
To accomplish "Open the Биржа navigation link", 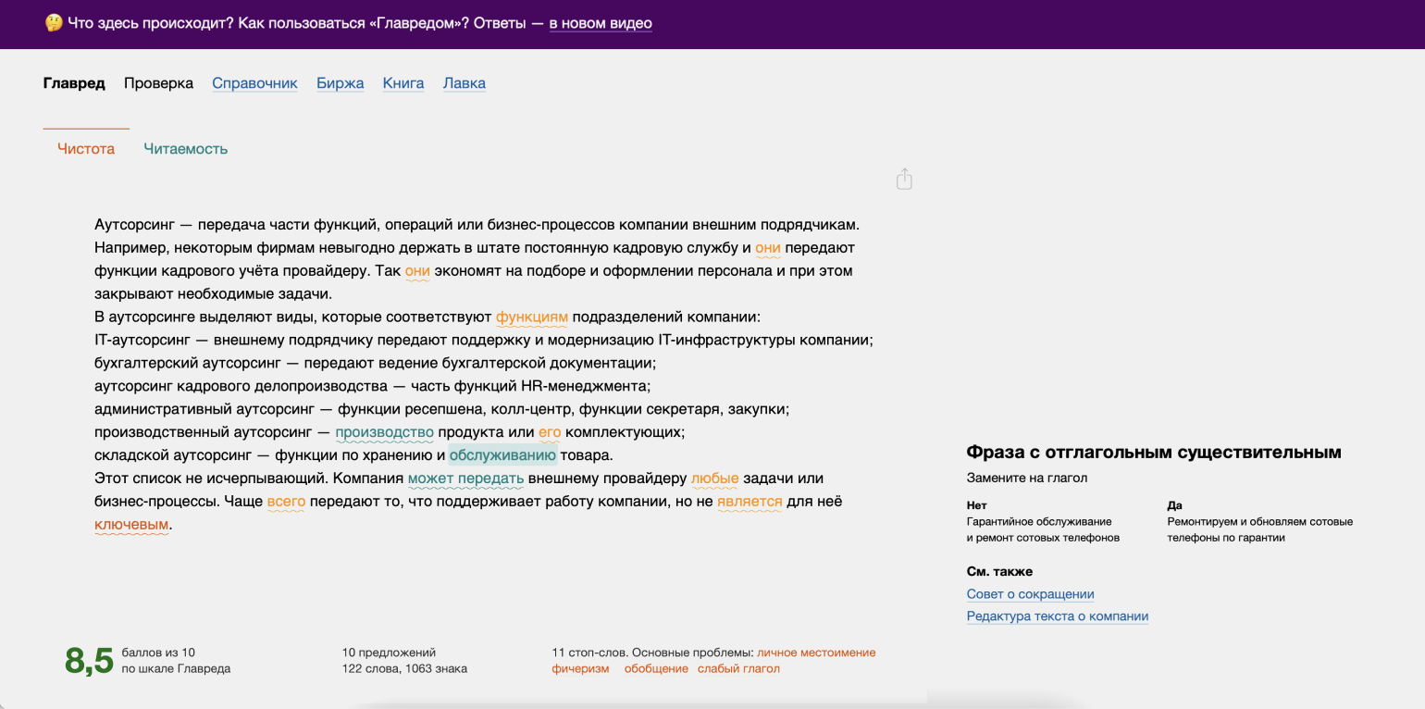I will click(340, 83).
